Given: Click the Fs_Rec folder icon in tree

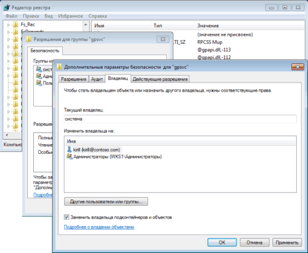Looking at the screenshot, I should click(15, 25).
